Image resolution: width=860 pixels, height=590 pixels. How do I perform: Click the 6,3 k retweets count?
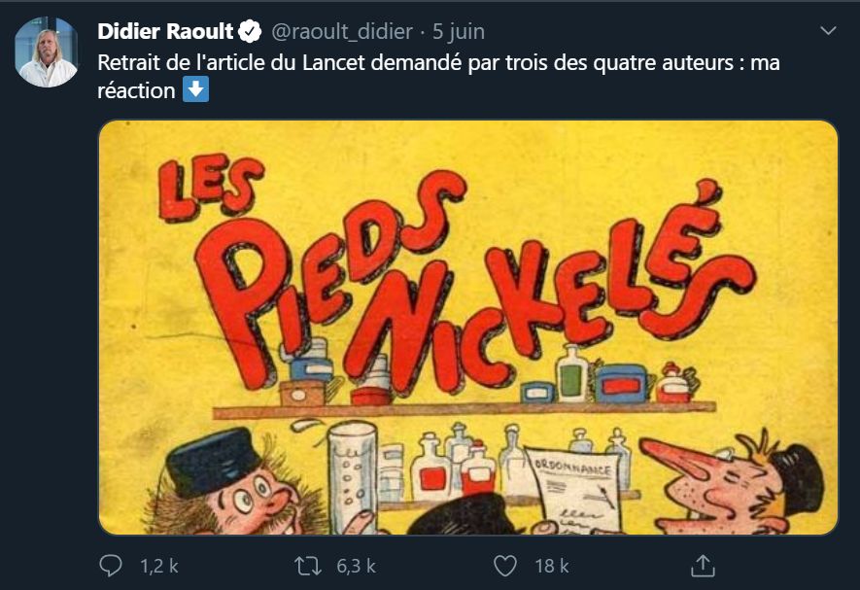pos(356,565)
